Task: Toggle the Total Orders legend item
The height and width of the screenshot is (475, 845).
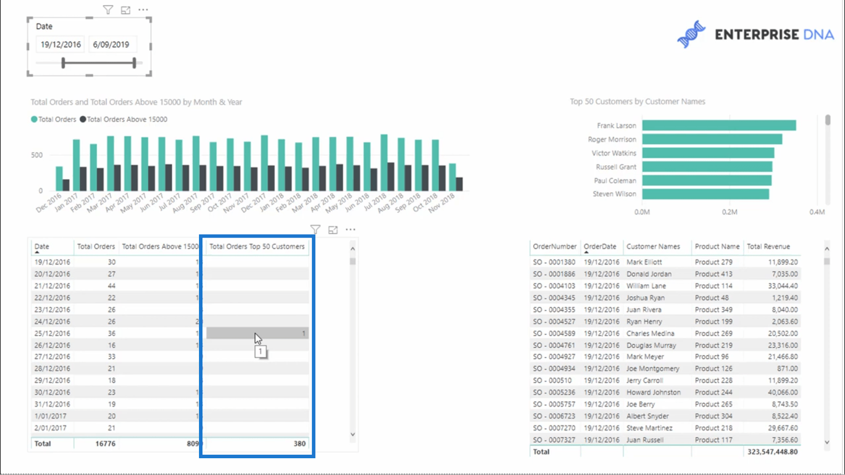Action: tap(53, 119)
